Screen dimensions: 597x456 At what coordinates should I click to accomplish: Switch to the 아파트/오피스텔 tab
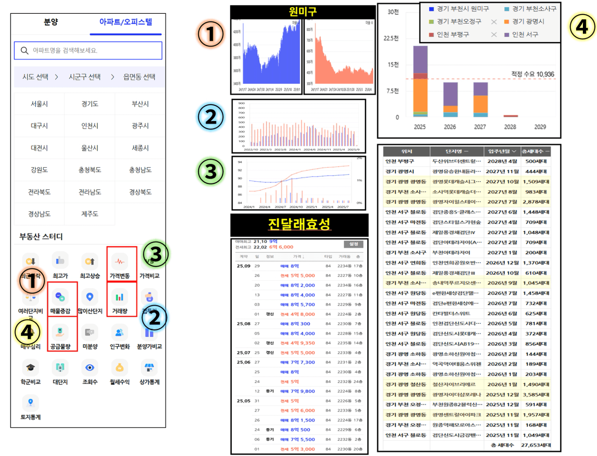[126, 22]
